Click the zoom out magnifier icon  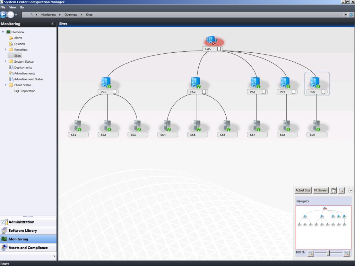[x=311, y=253]
